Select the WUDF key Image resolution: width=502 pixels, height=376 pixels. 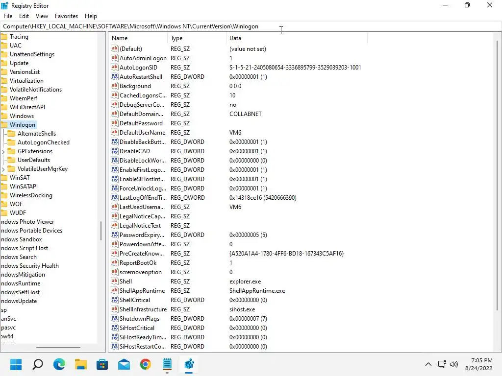[x=18, y=212]
